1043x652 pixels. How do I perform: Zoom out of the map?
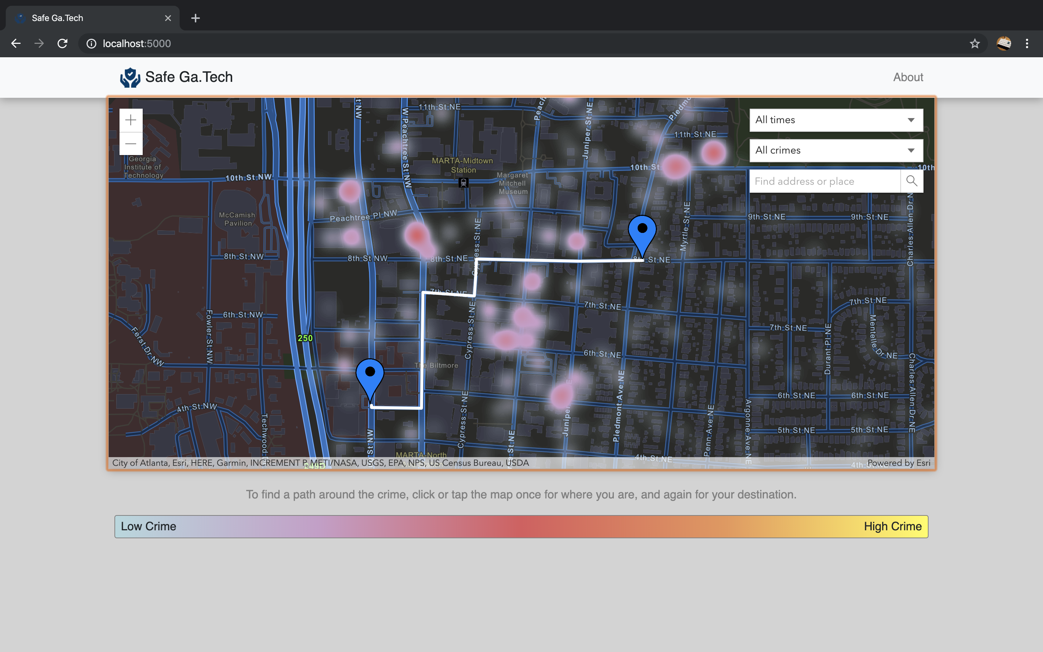pos(131,143)
